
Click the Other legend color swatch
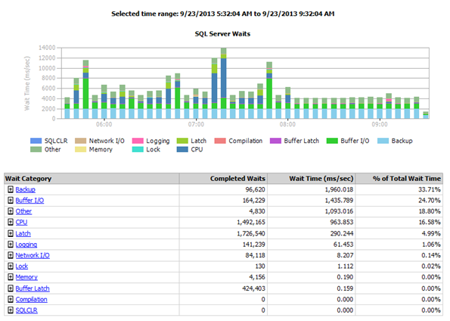(x=36, y=149)
